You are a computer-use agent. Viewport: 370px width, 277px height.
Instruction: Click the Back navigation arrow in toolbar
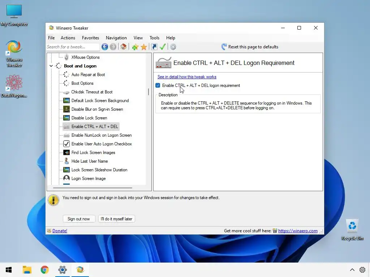(x=105, y=47)
